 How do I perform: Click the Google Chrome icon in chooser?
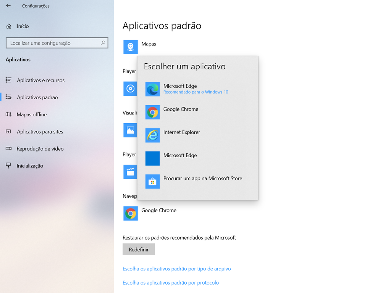tap(152, 113)
